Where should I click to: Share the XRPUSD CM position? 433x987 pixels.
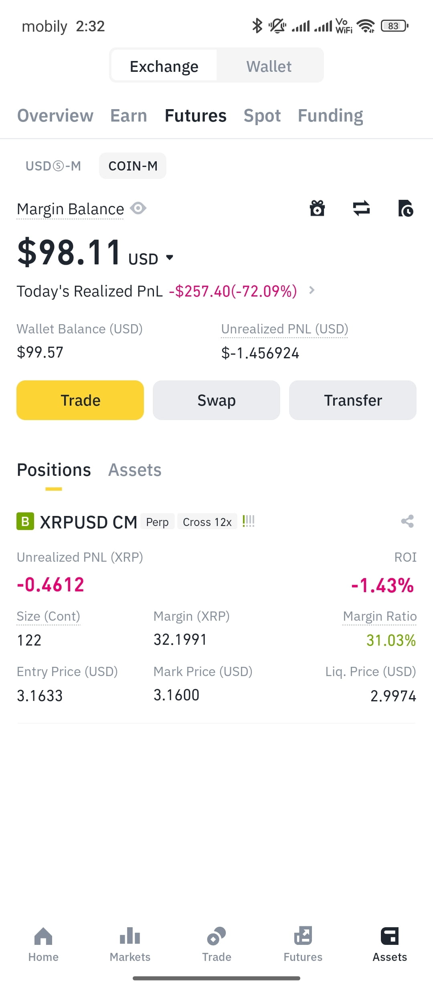(407, 521)
